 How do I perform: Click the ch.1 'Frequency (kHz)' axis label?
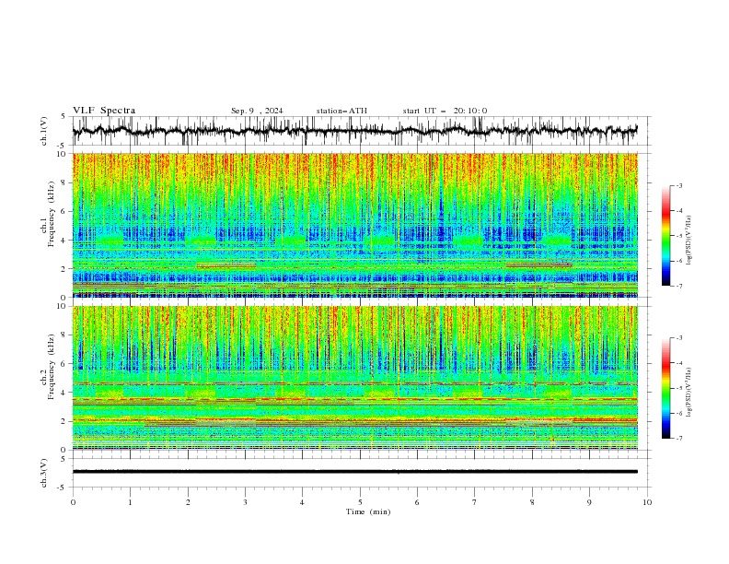click(x=52, y=214)
